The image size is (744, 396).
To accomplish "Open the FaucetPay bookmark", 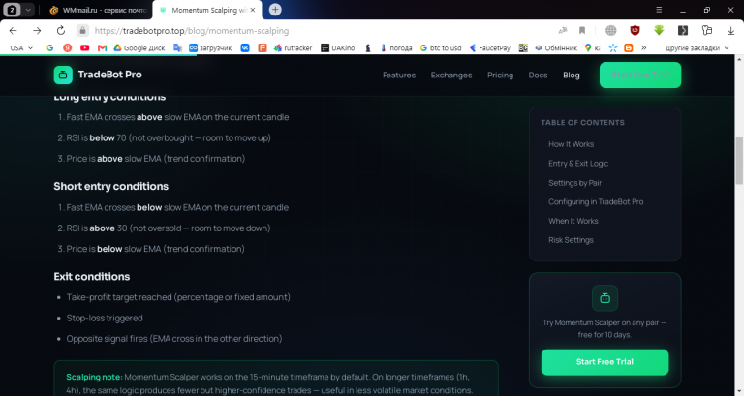I will [x=489, y=47].
